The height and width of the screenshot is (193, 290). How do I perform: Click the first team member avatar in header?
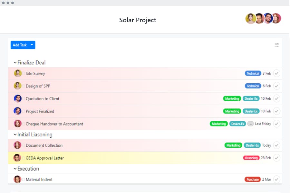(251, 18)
